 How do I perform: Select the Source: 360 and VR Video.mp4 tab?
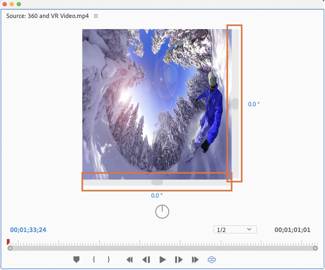[x=47, y=16]
